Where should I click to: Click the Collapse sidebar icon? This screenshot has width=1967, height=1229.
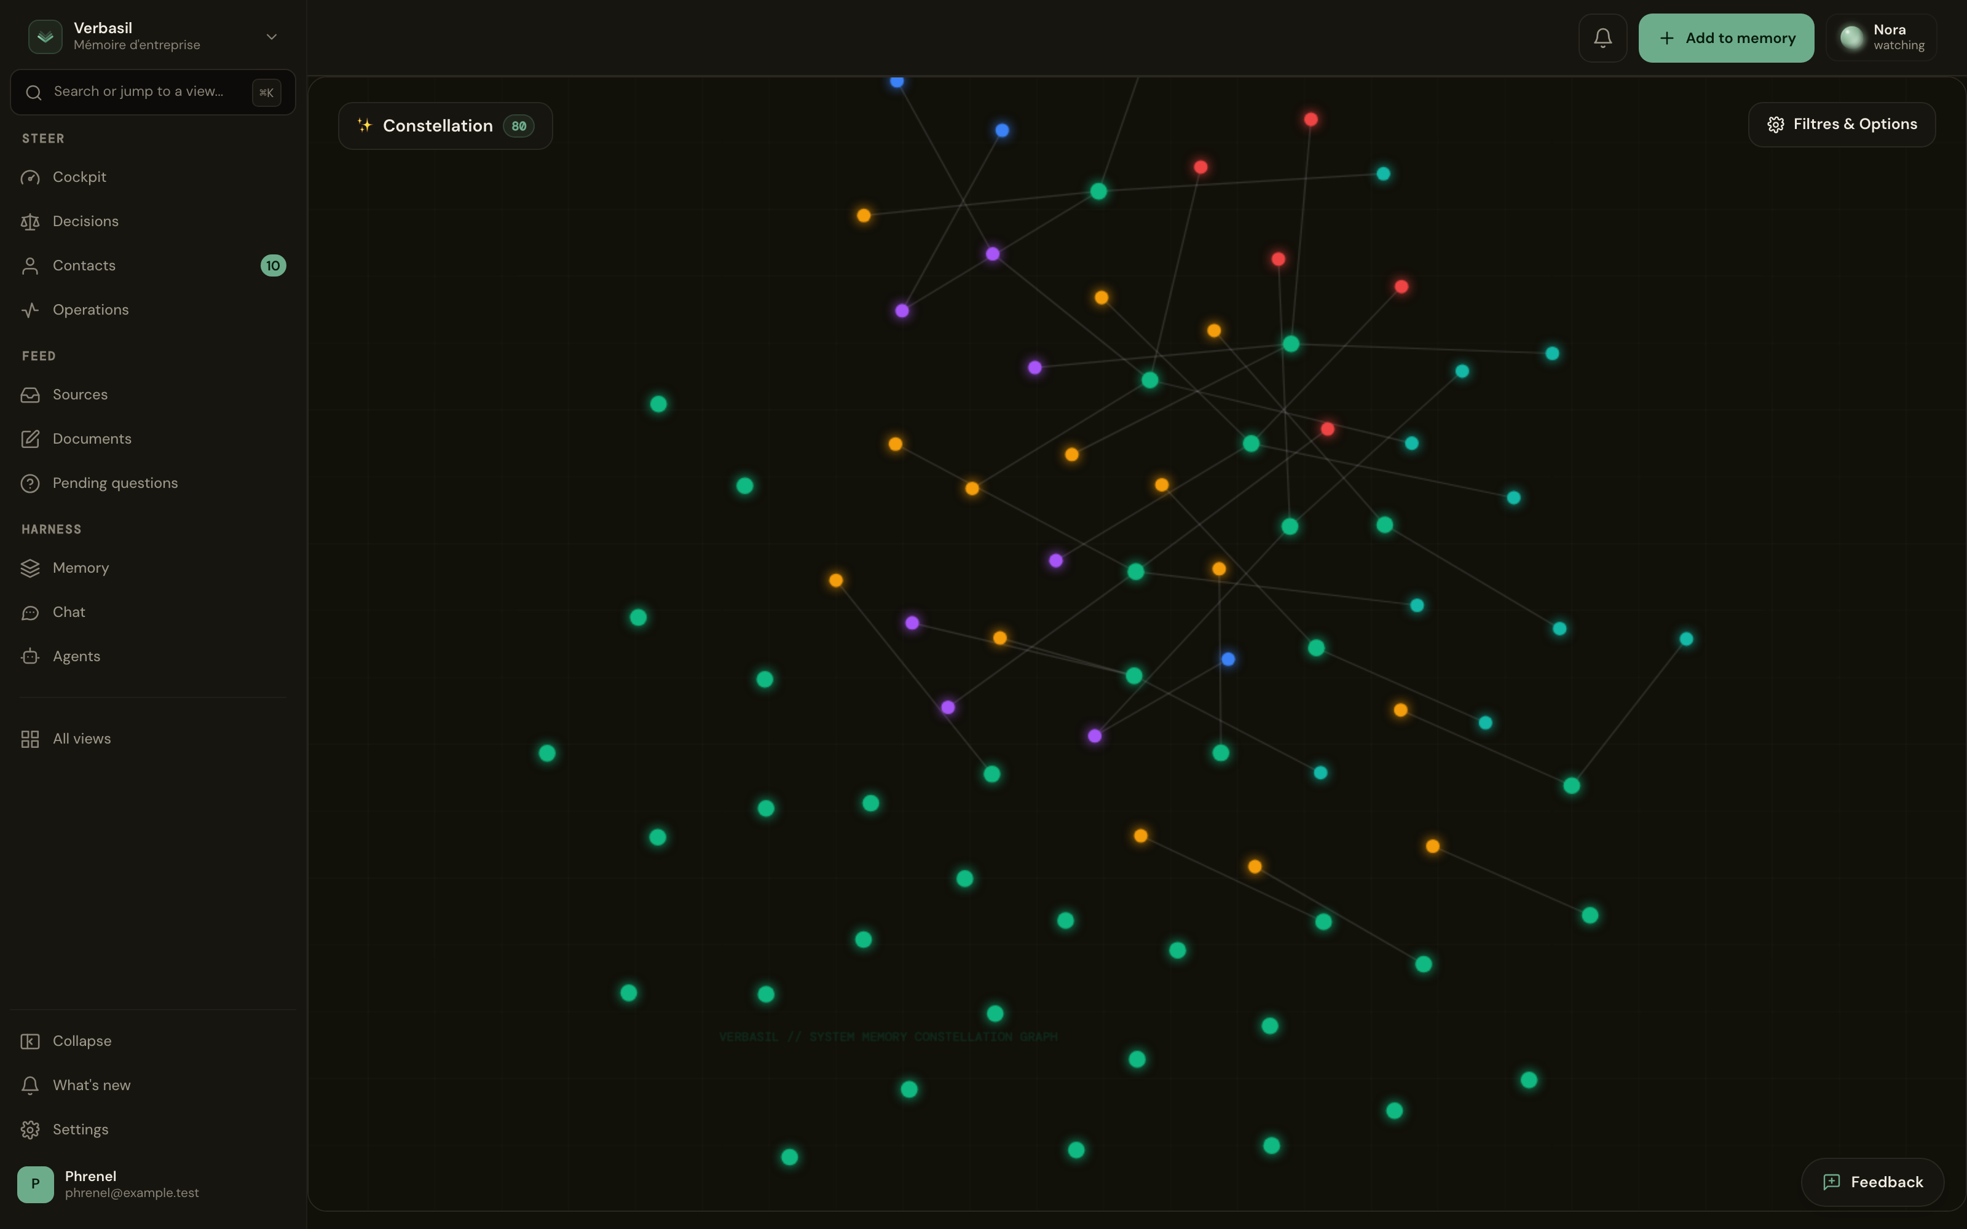[30, 1041]
